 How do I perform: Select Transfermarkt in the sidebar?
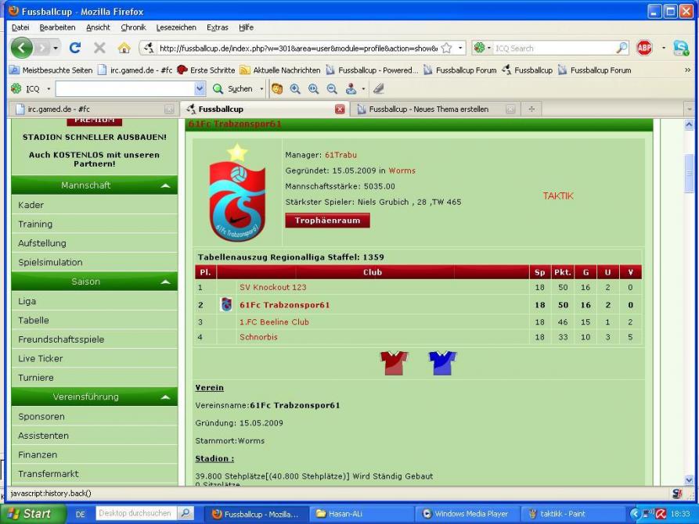click(x=49, y=474)
